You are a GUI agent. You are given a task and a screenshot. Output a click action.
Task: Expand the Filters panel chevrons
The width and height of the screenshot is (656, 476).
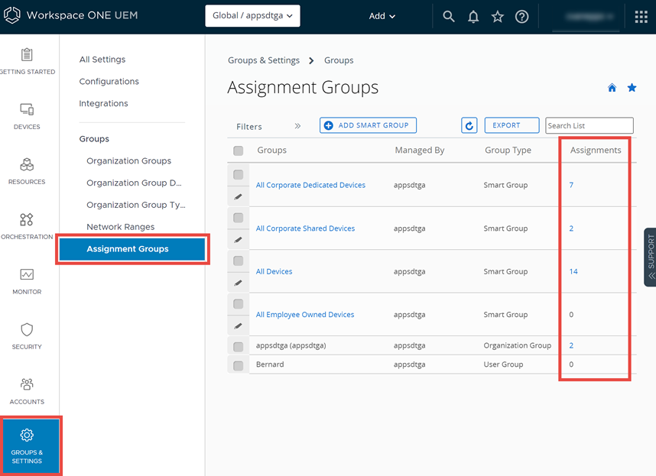[297, 126]
